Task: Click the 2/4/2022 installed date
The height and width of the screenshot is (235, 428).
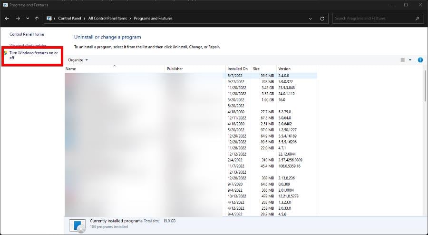Action: click(x=235, y=160)
